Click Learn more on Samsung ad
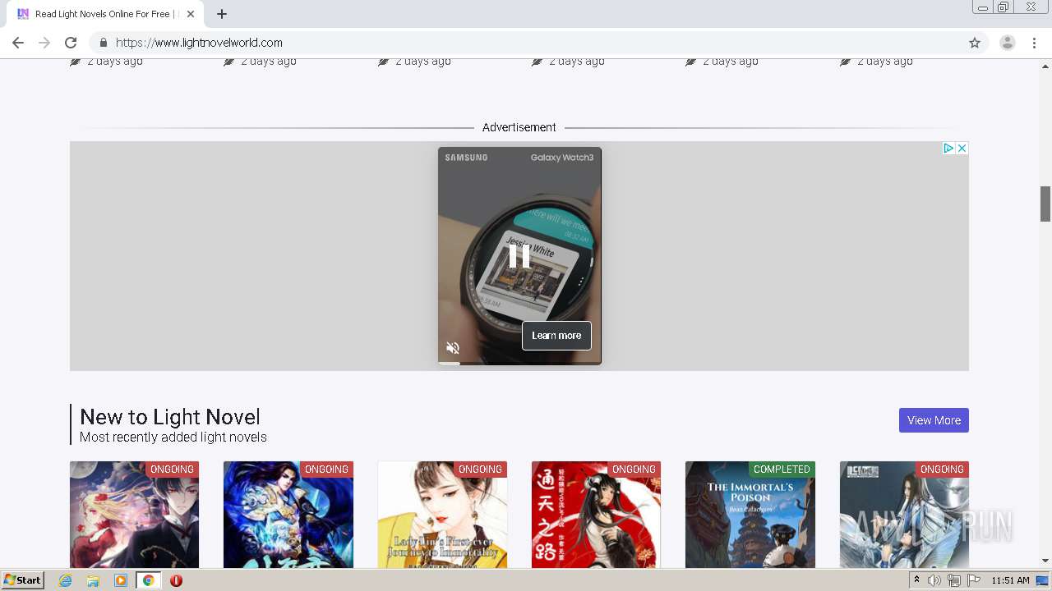1052x591 pixels. (556, 335)
